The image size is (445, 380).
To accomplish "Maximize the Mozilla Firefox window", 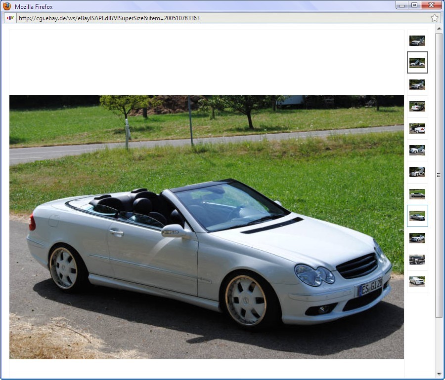I will click(414, 5).
